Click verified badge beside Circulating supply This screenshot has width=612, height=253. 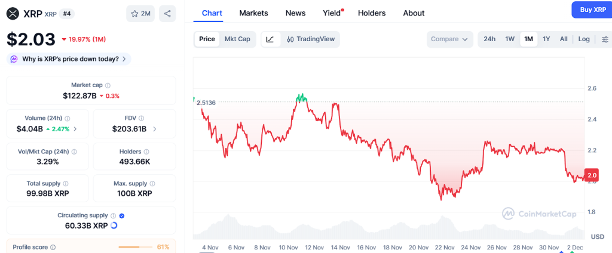(x=121, y=215)
